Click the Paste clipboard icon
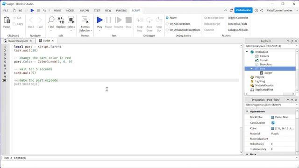The height and width of the screenshot is (168, 299). (x=7, y=20)
